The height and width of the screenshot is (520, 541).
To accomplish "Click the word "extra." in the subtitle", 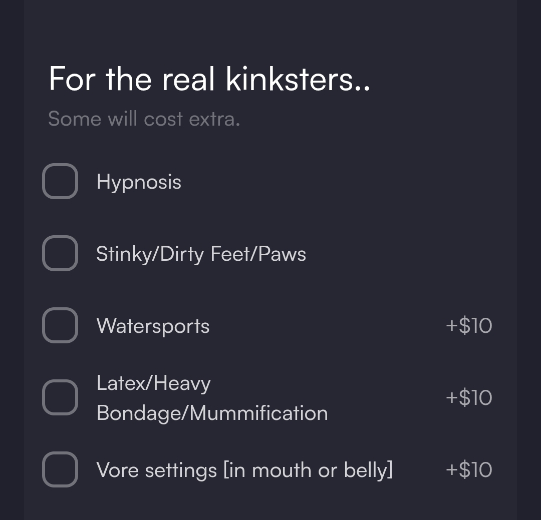I will tap(214, 119).
